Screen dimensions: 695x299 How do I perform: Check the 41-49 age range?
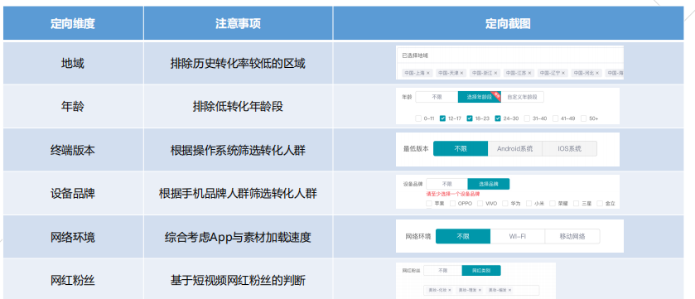point(554,118)
